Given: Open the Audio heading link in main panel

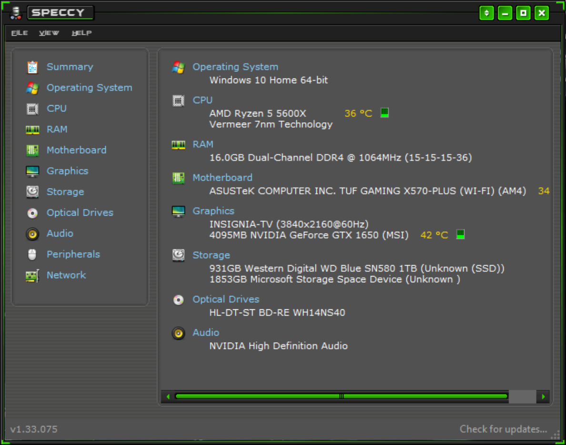Looking at the screenshot, I should 206,333.
